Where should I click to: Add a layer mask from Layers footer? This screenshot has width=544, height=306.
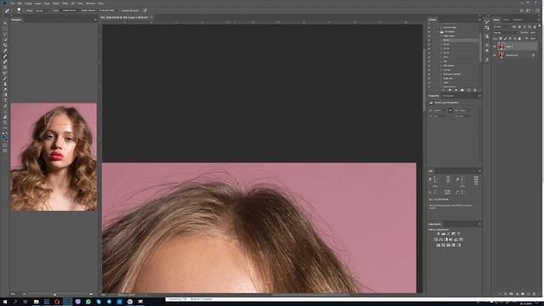511,294
